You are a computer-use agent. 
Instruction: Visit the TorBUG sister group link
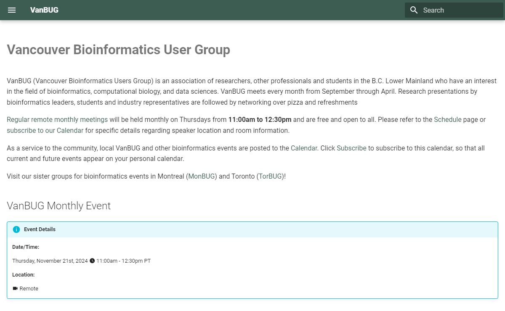[271, 176]
